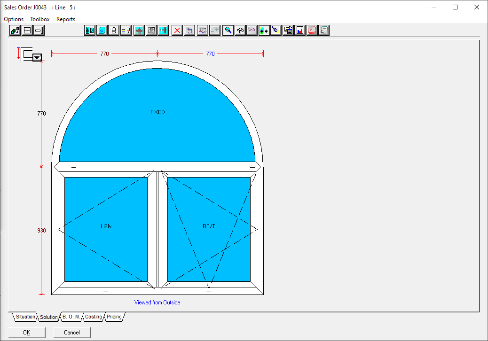Click the flashlight toolbar icon
The width and height of the screenshot is (488, 341).
tap(276, 31)
